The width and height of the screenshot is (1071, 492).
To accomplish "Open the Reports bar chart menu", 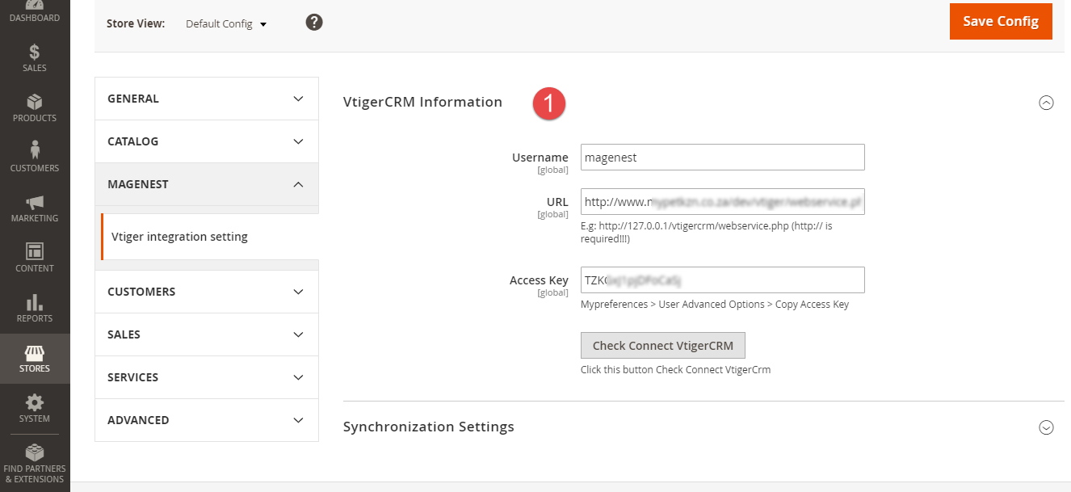I will (x=35, y=309).
